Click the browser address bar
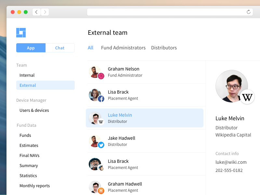The width and height of the screenshot is (260, 195). pos(166,12)
